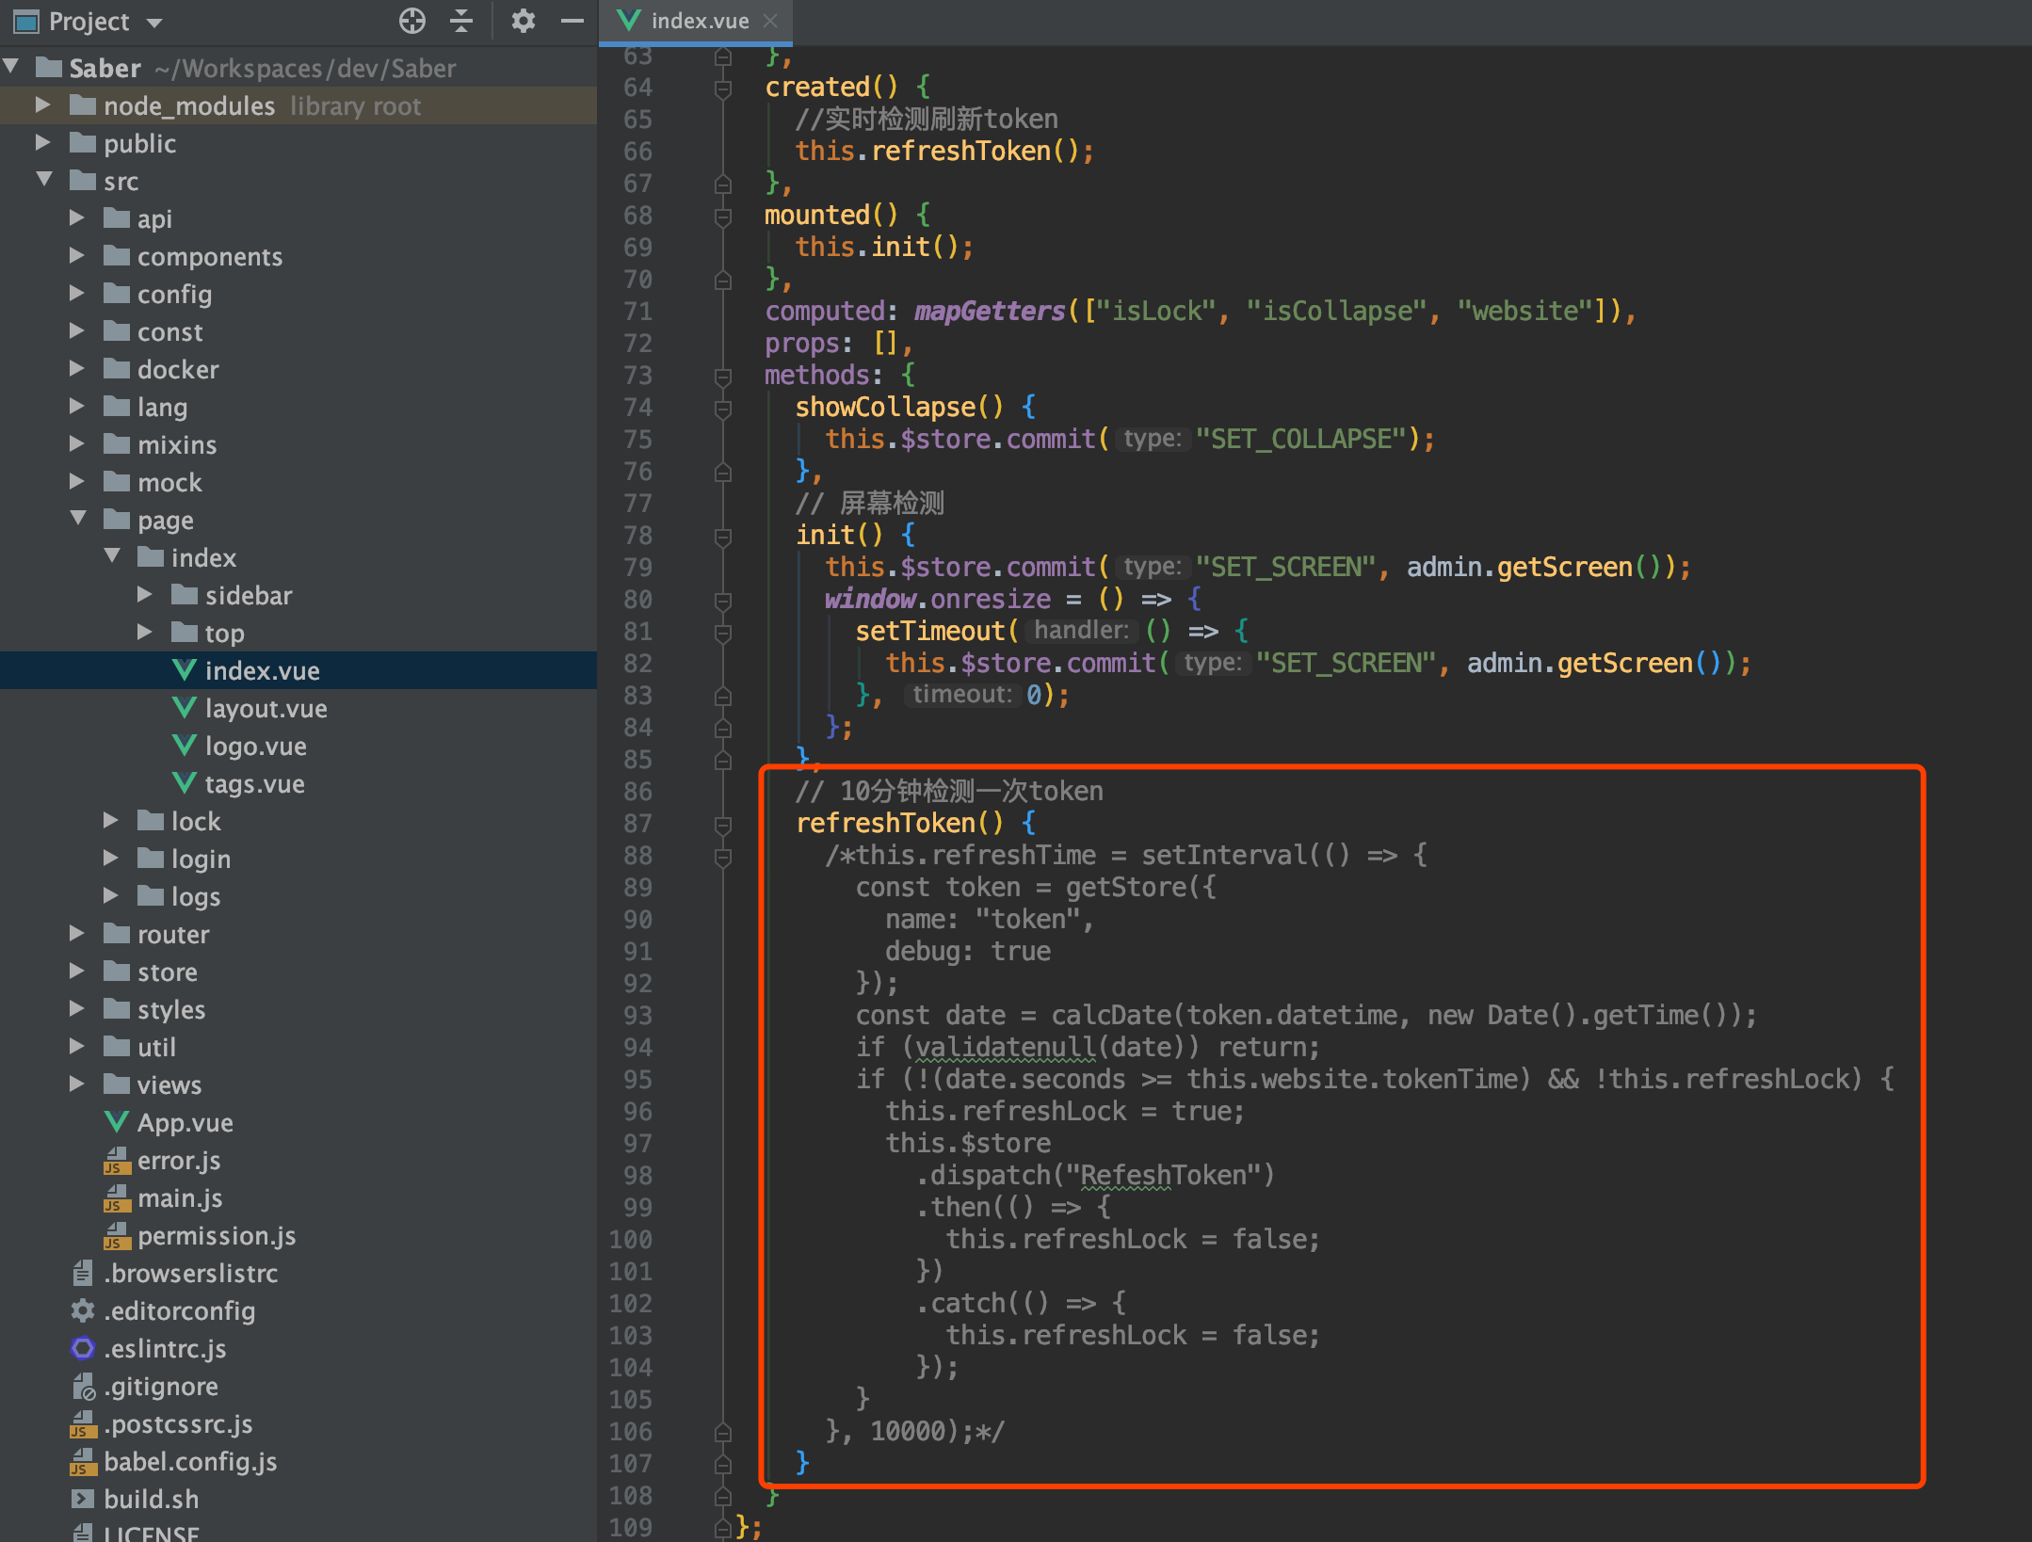Collapse the index folder under page
This screenshot has width=2032, height=1542.
click(112, 557)
